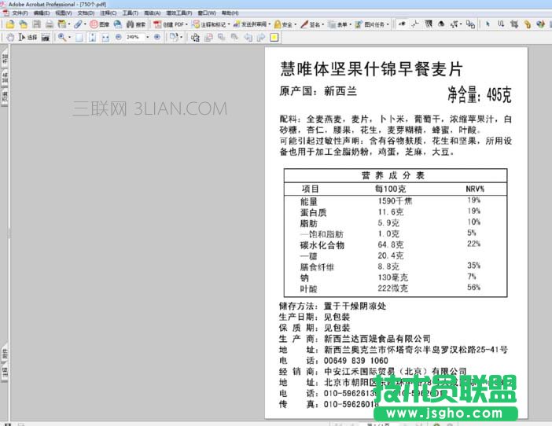Open the zoom percentage dropdown arrow
The width and height of the screenshot is (552, 426).
tap(148, 37)
